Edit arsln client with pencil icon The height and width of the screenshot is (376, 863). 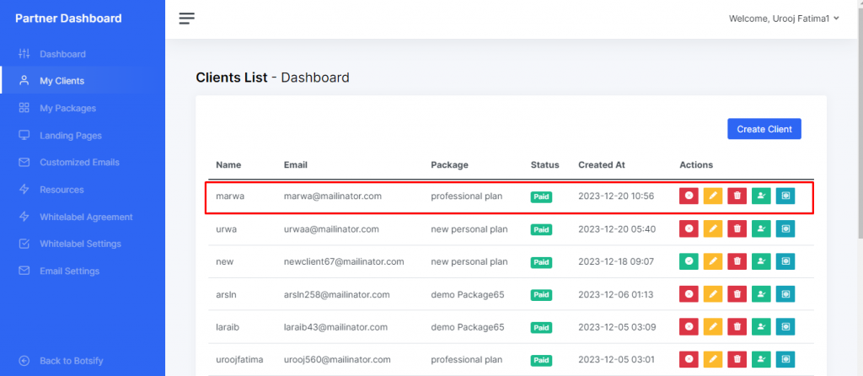713,294
